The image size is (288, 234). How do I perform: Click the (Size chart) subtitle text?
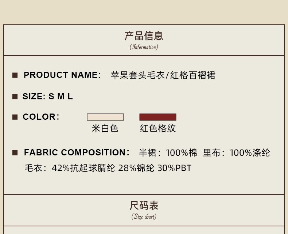[144, 217]
